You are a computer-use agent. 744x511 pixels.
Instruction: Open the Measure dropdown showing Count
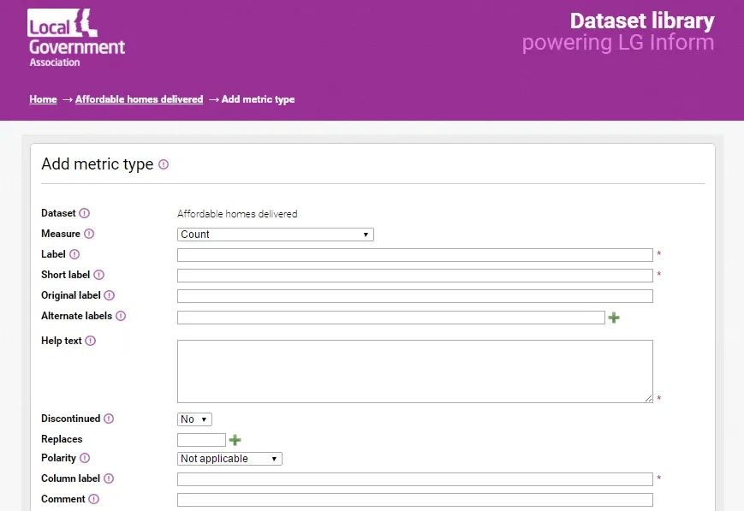pyautogui.click(x=275, y=235)
